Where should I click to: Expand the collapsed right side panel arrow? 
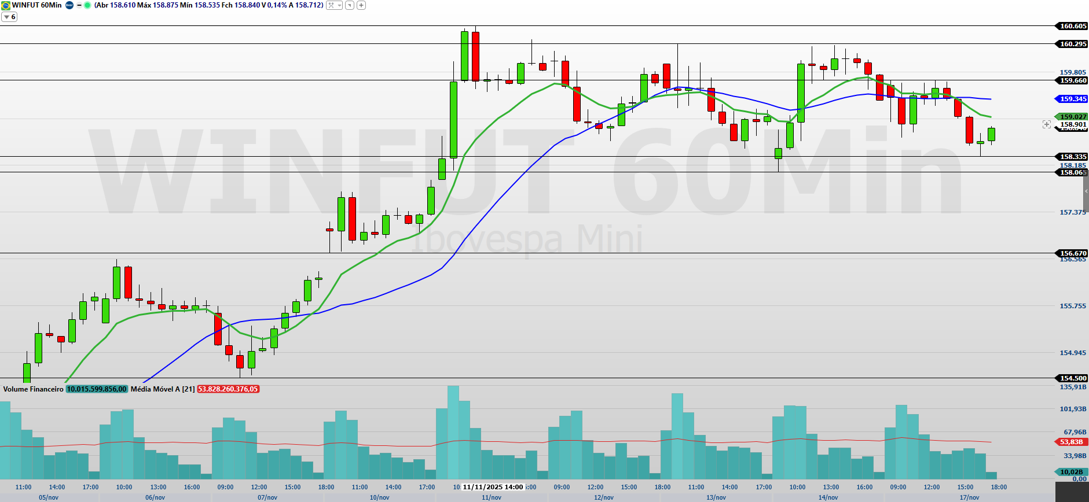(x=1086, y=191)
